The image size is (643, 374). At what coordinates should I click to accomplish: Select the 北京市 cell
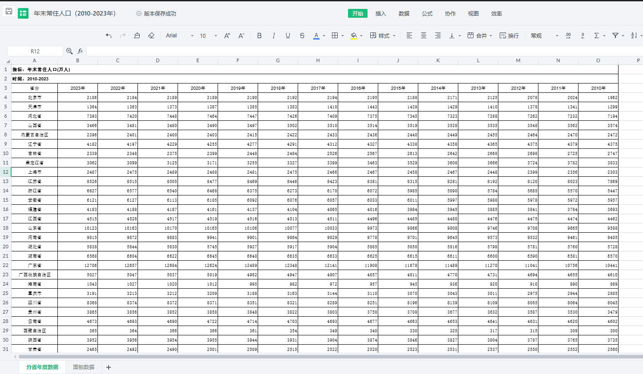(x=35, y=97)
